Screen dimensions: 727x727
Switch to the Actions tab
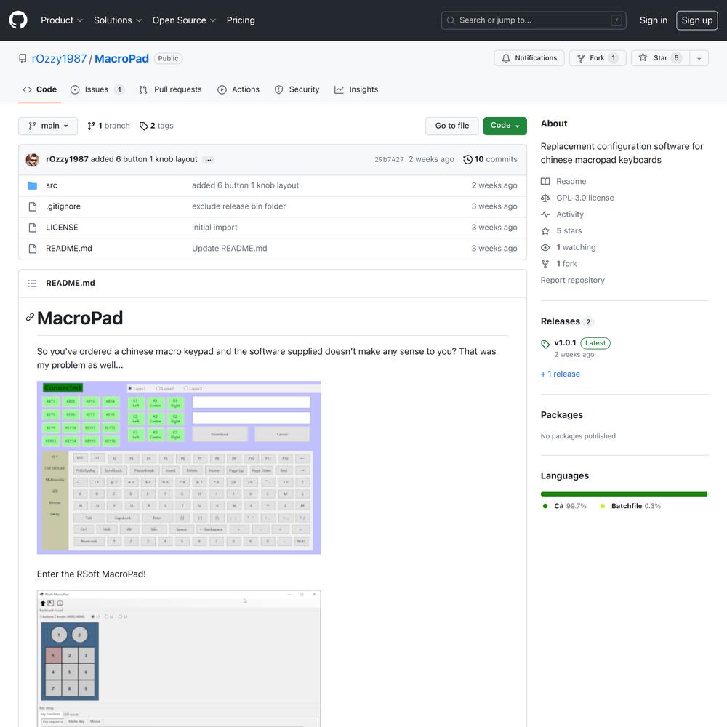click(x=238, y=89)
